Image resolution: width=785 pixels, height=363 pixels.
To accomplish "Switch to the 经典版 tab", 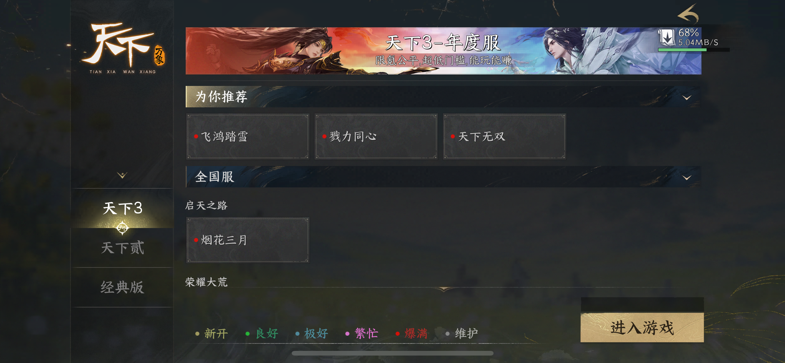I will point(122,287).
